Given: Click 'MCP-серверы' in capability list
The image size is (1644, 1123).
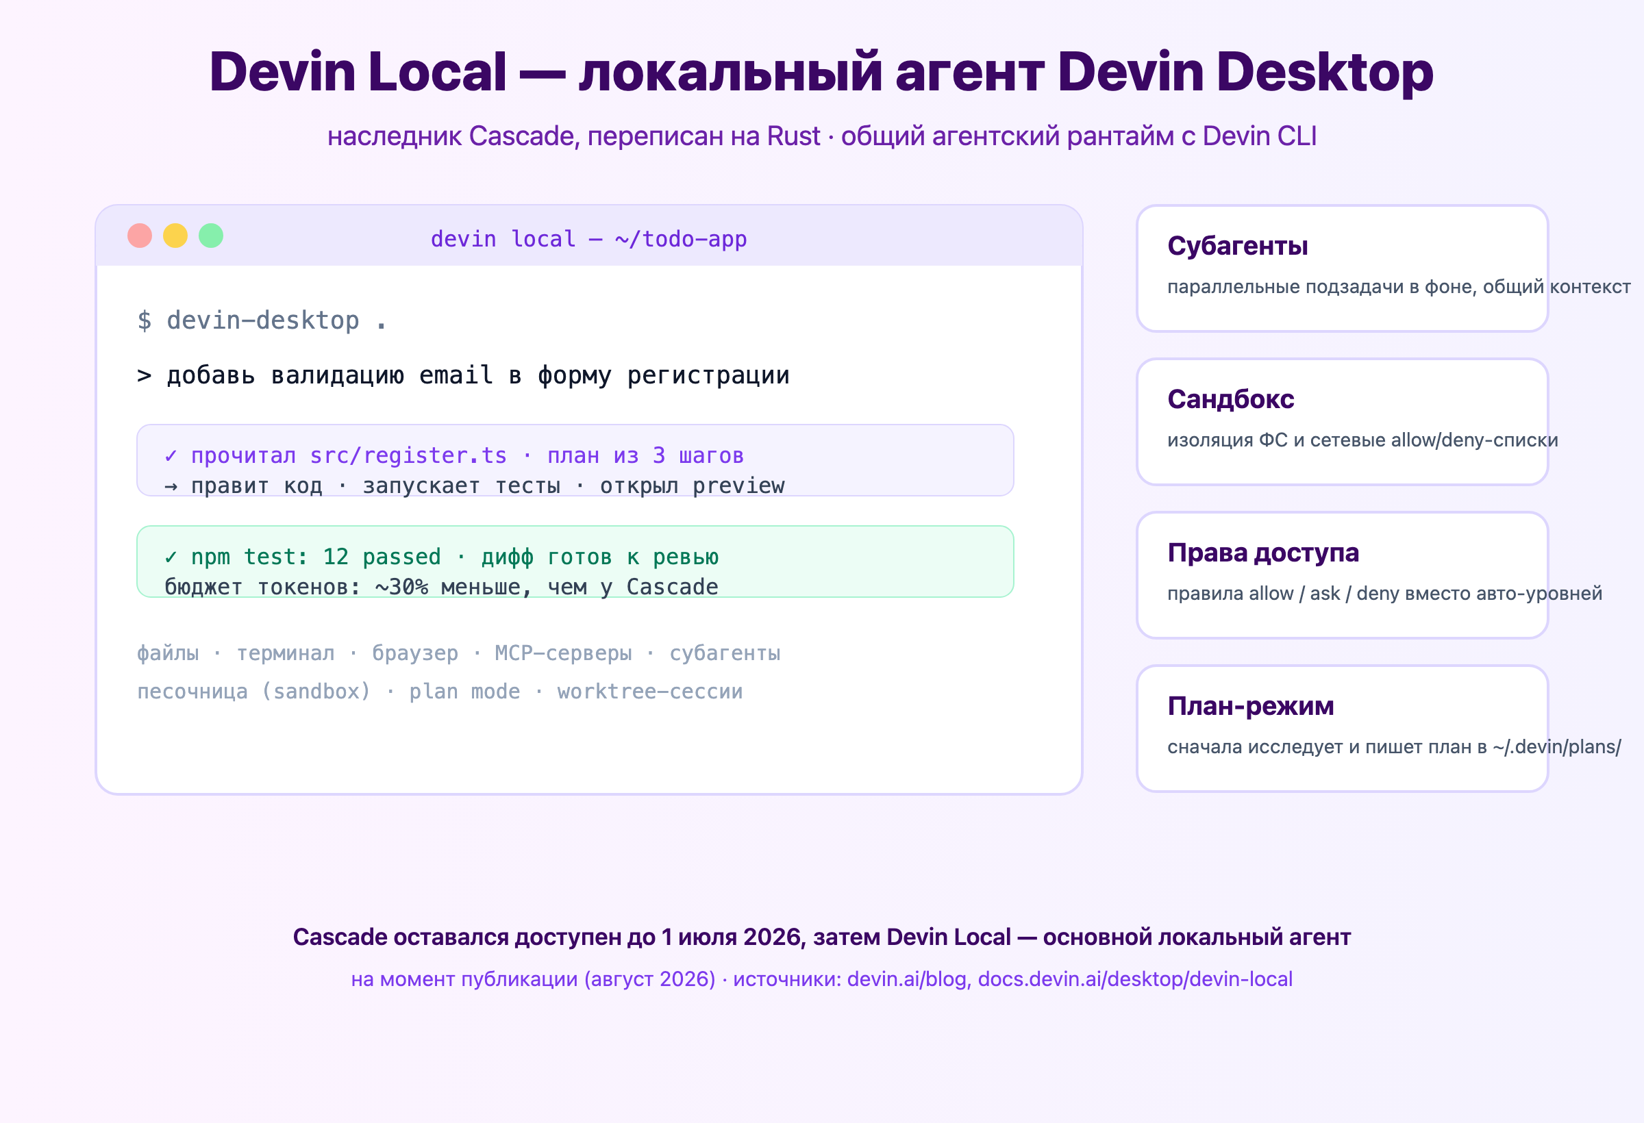Looking at the screenshot, I should pyautogui.click(x=563, y=653).
